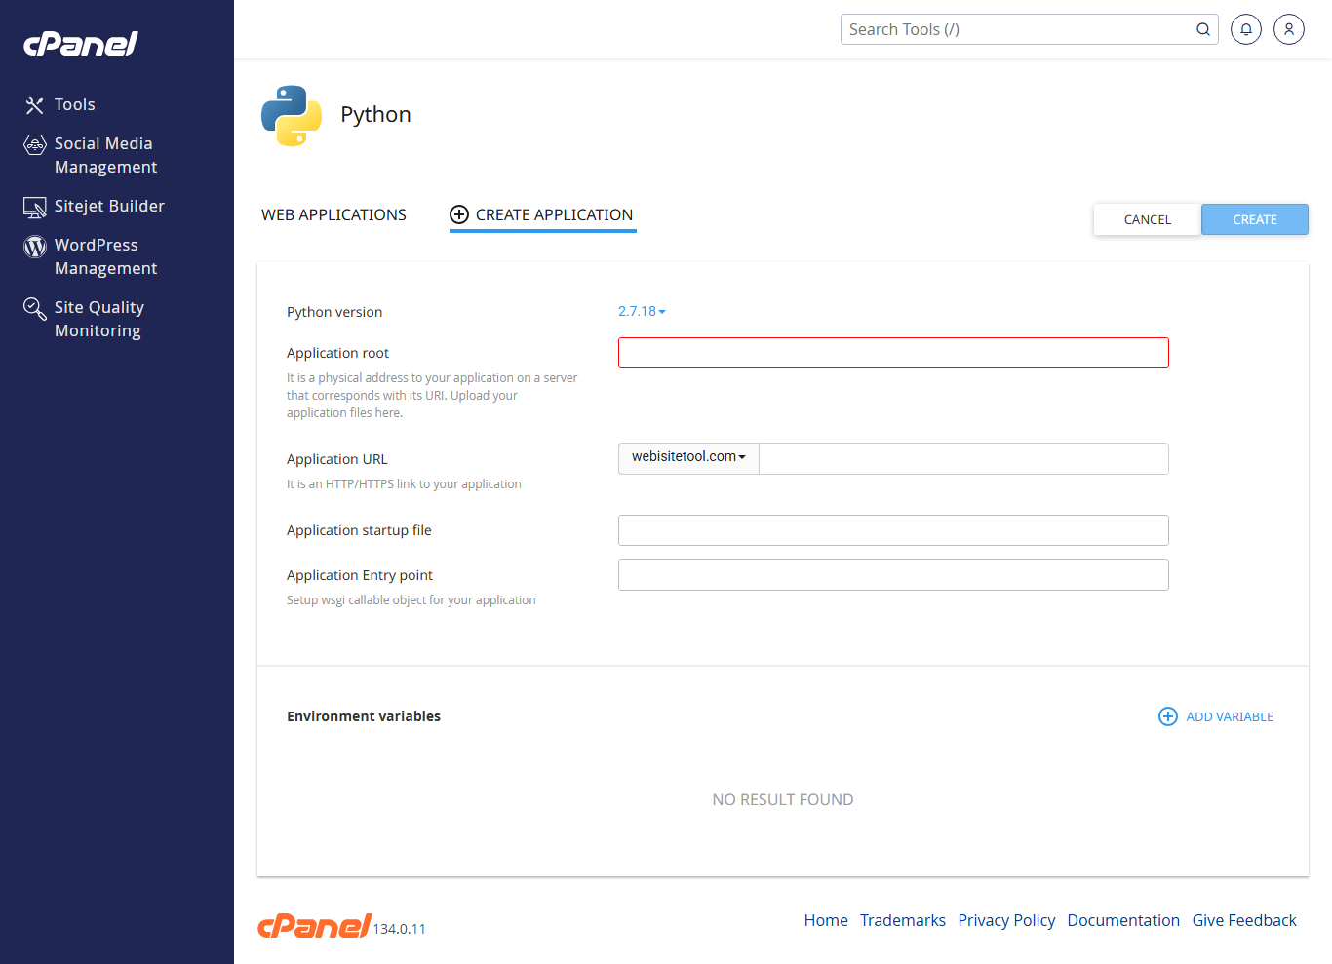Open the Home footer link
This screenshot has width=1332, height=964.
pos(826,920)
